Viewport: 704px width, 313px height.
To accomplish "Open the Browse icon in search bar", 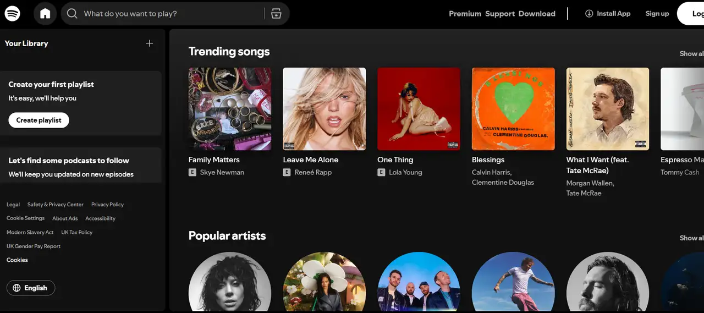I will tap(276, 14).
